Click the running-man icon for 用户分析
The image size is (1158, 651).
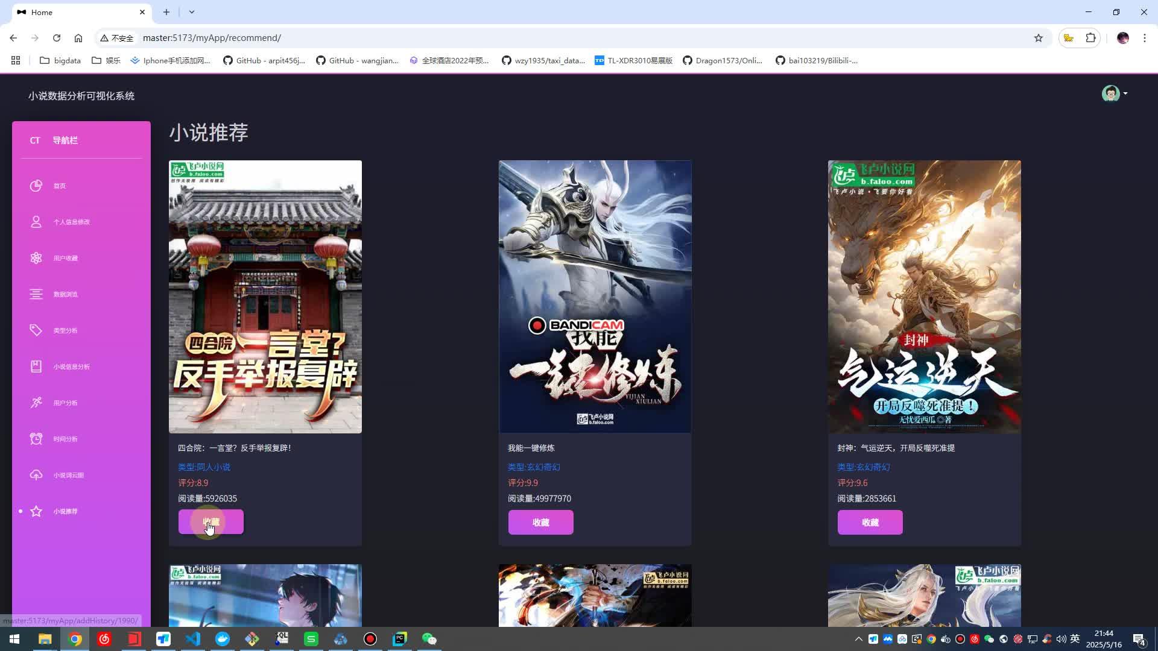point(36,403)
